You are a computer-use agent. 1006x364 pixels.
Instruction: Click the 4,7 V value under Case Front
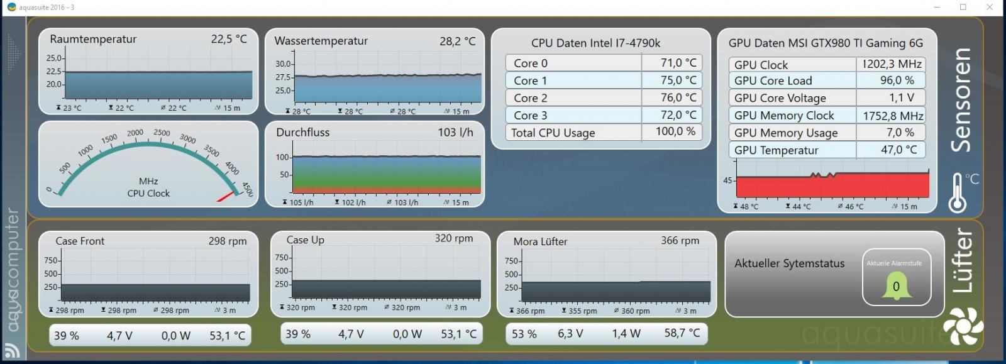coord(119,336)
